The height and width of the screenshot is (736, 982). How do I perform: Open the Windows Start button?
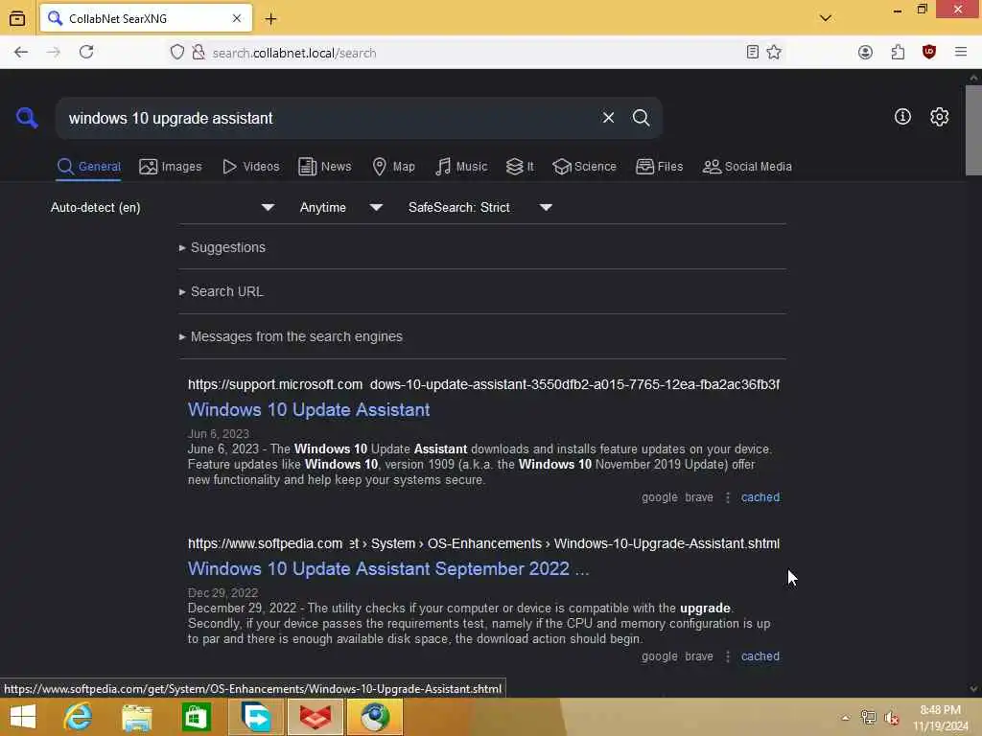23,717
